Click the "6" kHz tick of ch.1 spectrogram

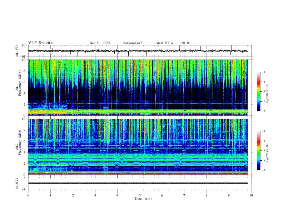(x=25, y=82)
